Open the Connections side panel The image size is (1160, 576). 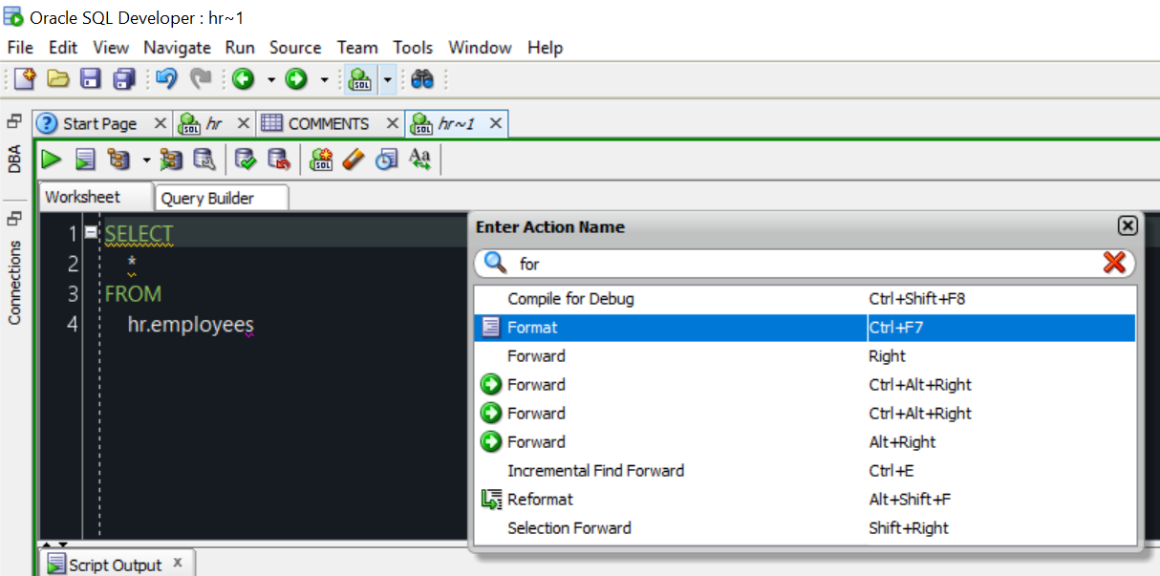(x=14, y=282)
